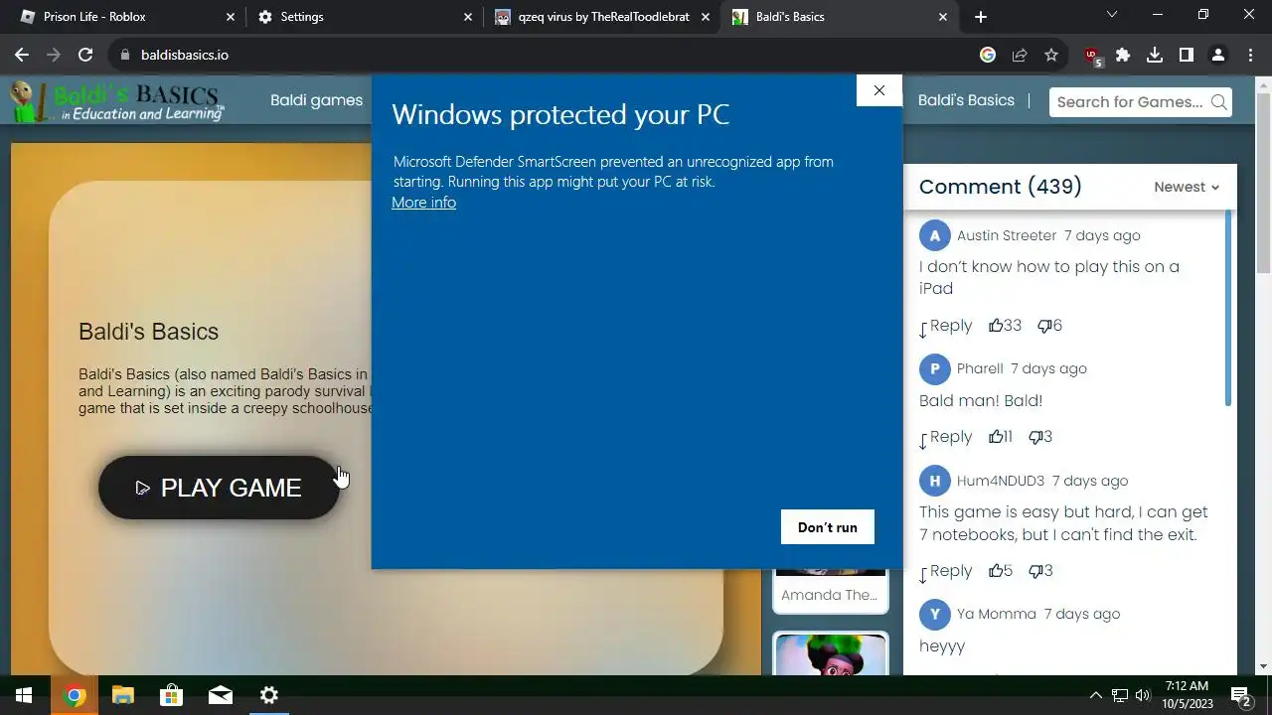Start the game with PLAY GAME
This screenshot has height=715, width=1272.
point(219,488)
